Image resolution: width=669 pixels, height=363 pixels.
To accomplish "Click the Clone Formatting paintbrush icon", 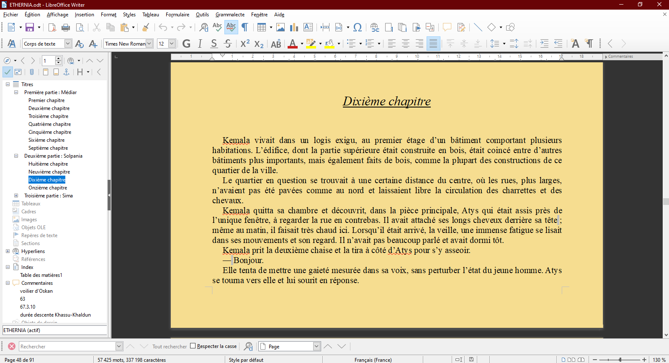I will click(x=146, y=28).
